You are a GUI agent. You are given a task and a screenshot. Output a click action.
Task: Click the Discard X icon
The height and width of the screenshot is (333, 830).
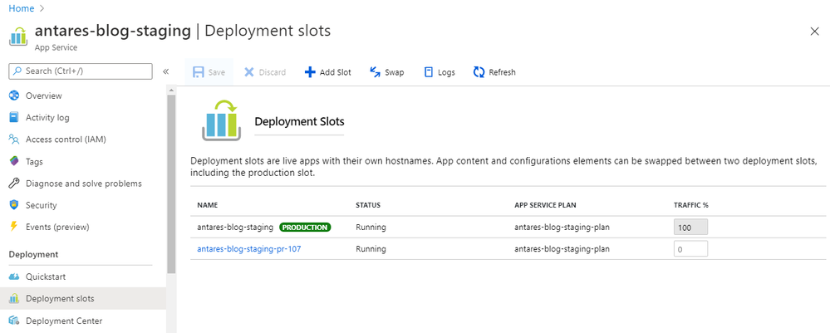[x=248, y=72]
